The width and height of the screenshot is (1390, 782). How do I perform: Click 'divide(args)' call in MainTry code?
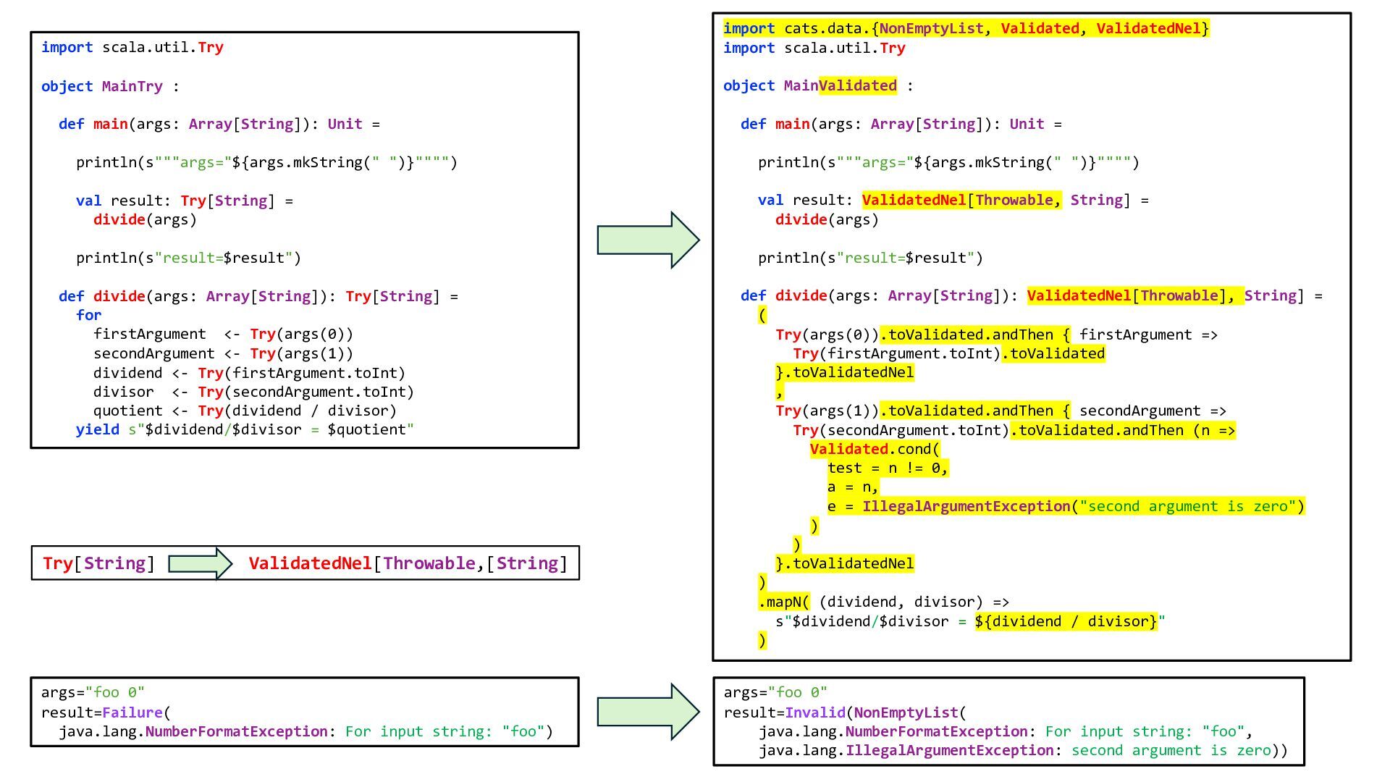coord(145,219)
